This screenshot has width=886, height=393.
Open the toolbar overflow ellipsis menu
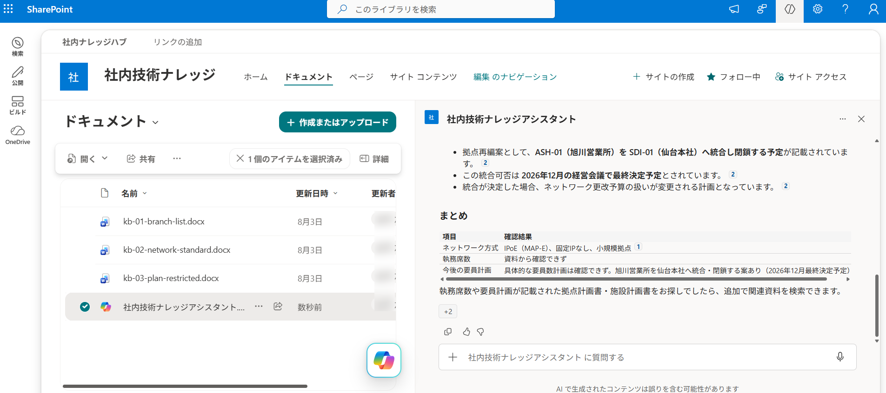coord(177,158)
